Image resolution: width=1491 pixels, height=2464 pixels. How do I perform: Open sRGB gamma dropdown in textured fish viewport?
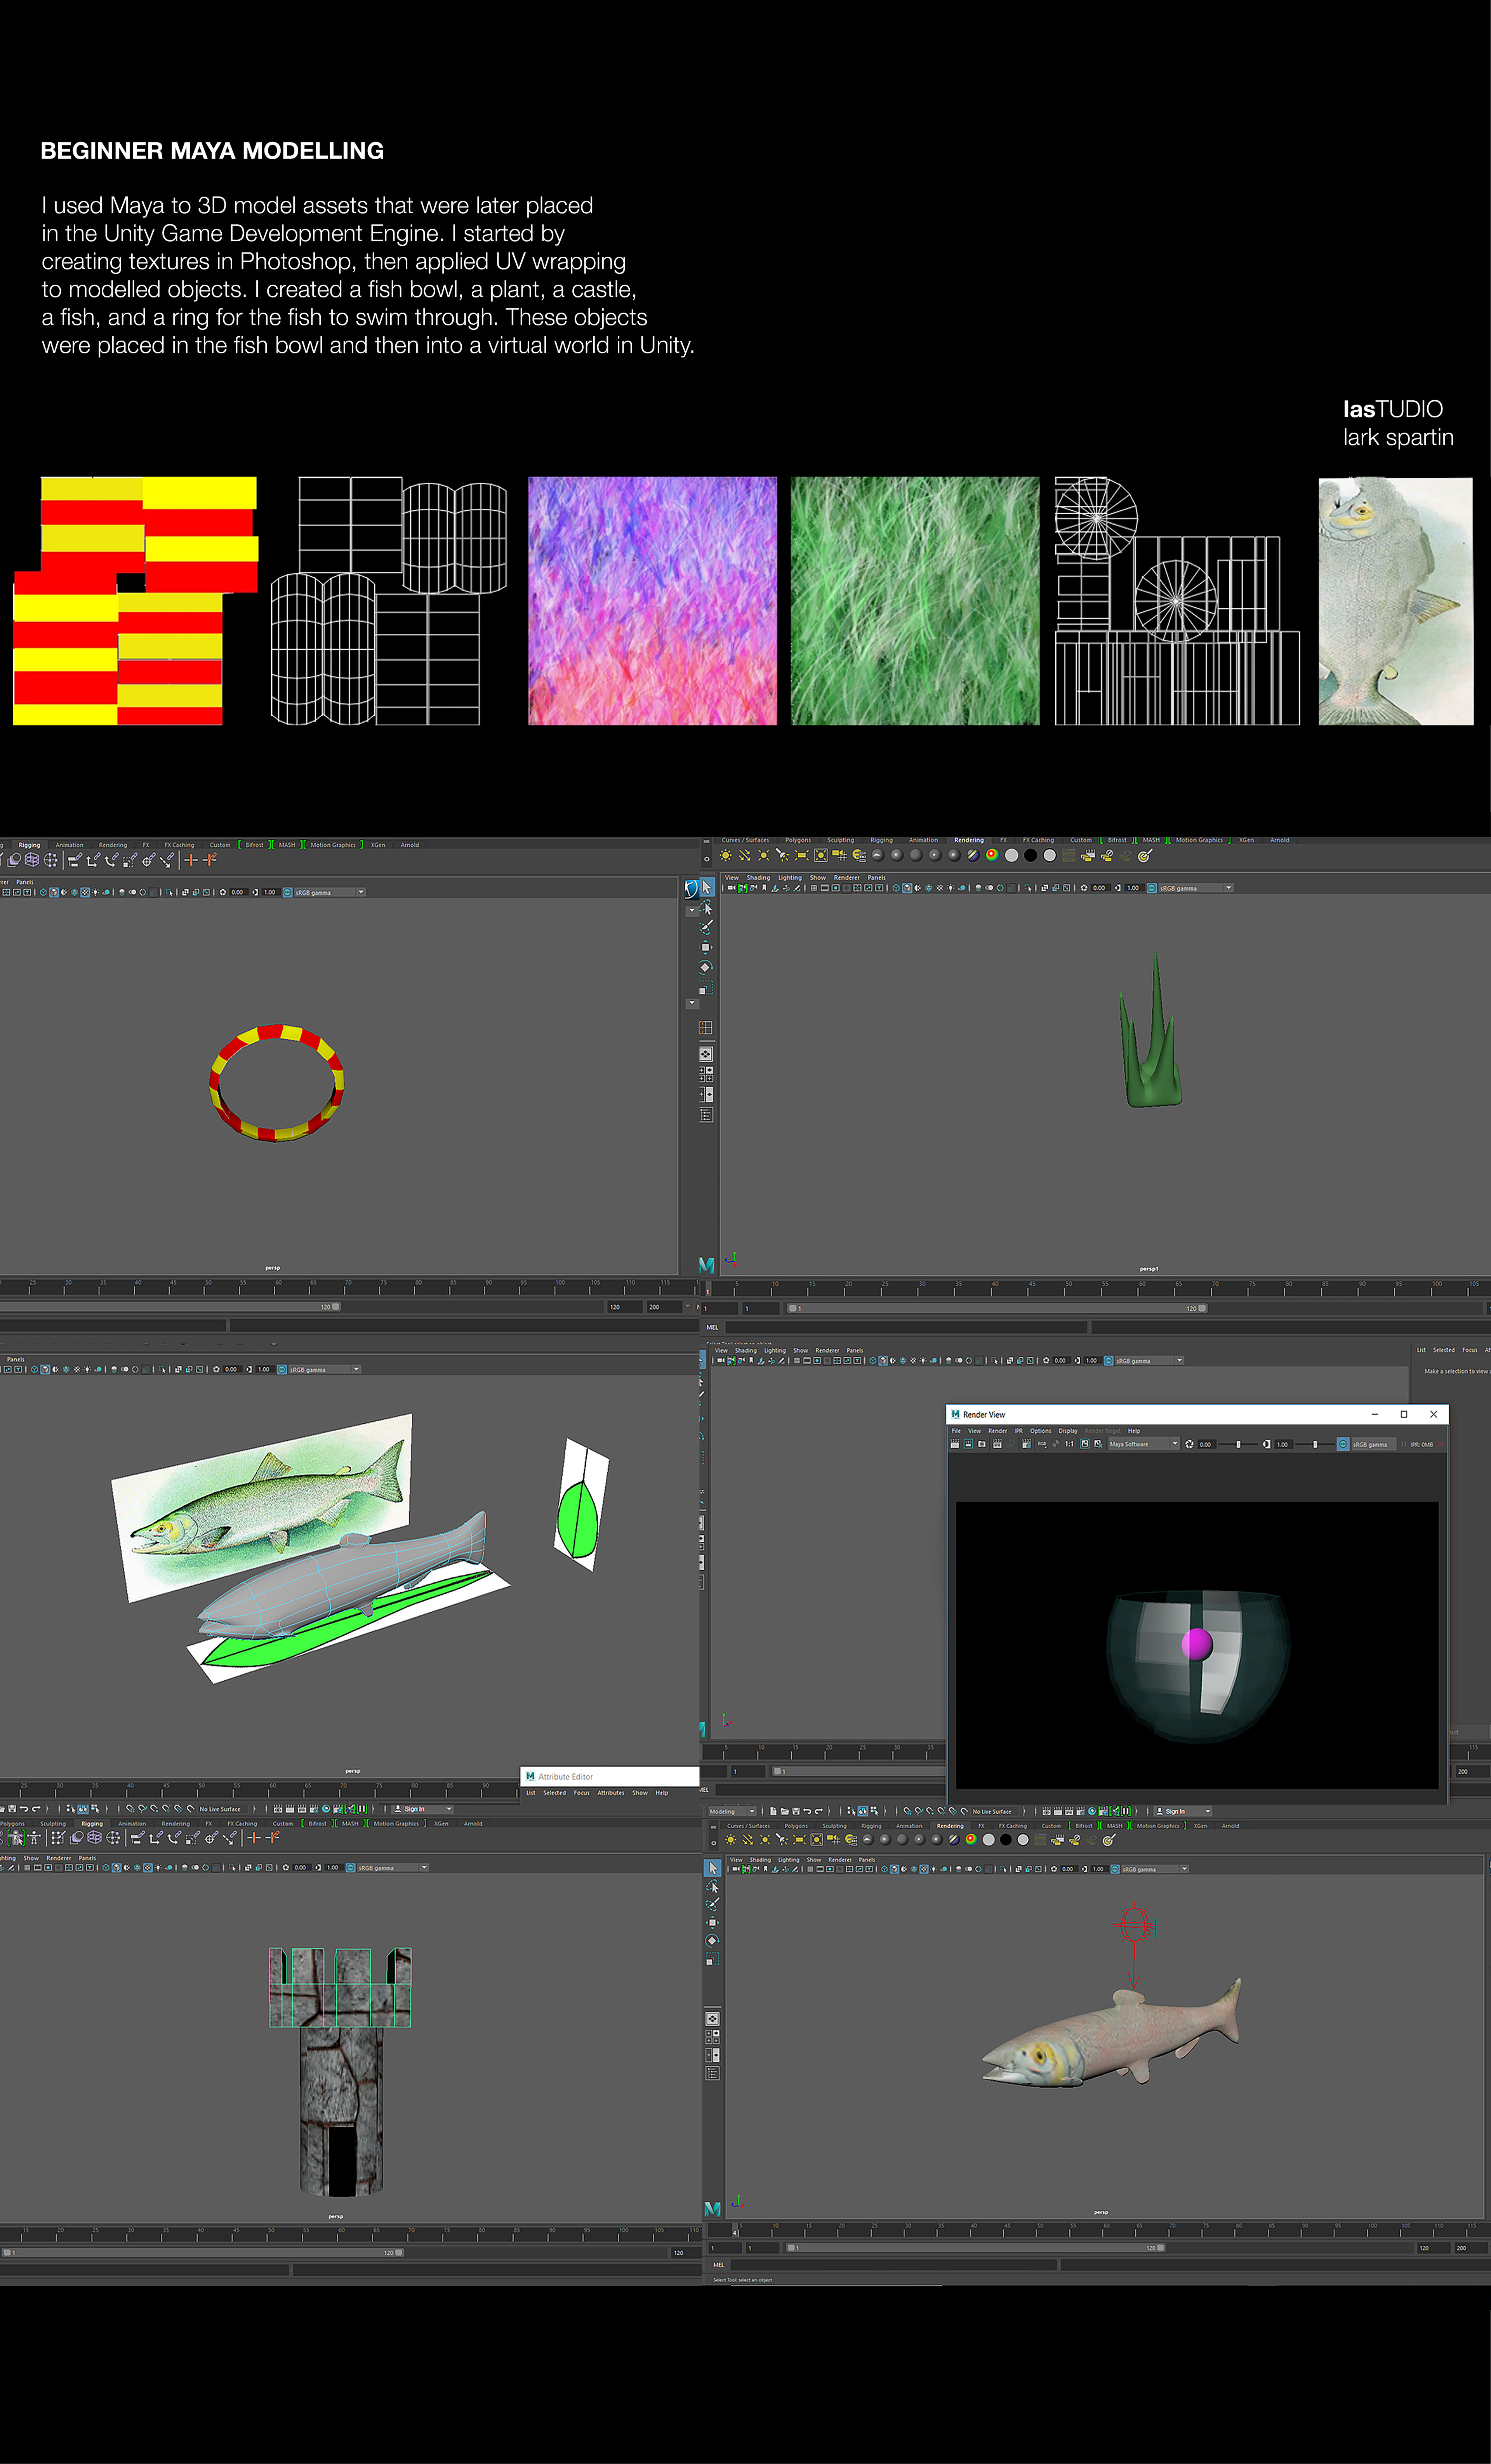(x=1155, y=1869)
